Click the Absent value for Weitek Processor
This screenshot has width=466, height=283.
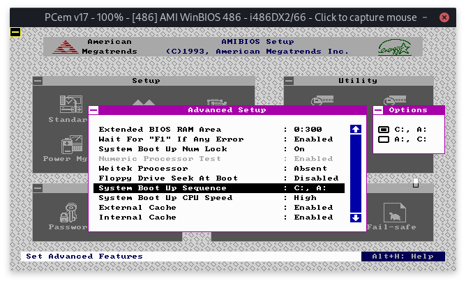coord(310,169)
